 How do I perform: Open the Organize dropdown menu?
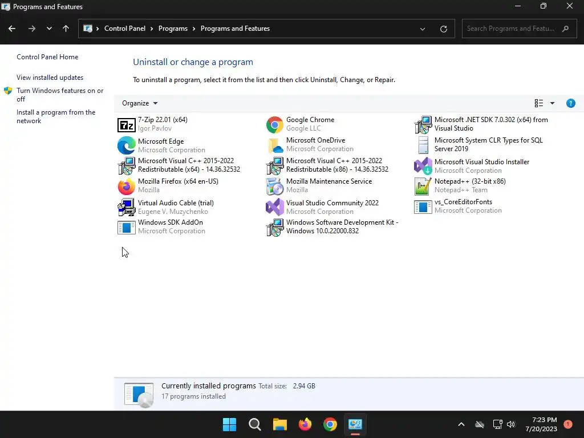[x=140, y=103]
